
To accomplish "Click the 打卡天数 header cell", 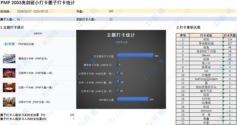I will 230,35.
